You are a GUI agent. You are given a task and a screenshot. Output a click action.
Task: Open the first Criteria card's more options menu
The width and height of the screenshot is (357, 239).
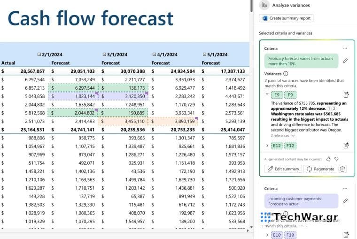click(x=345, y=48)
